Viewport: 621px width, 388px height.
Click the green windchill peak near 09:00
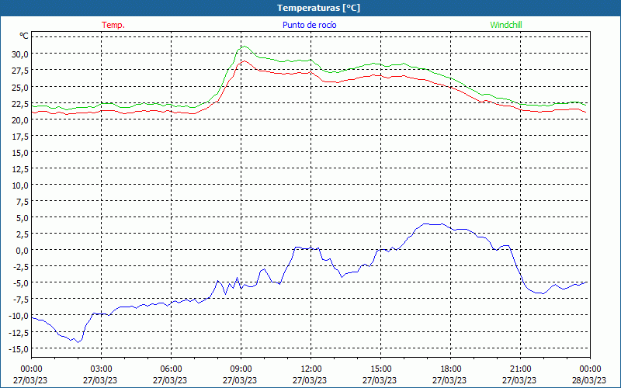(x=245, y=47)
